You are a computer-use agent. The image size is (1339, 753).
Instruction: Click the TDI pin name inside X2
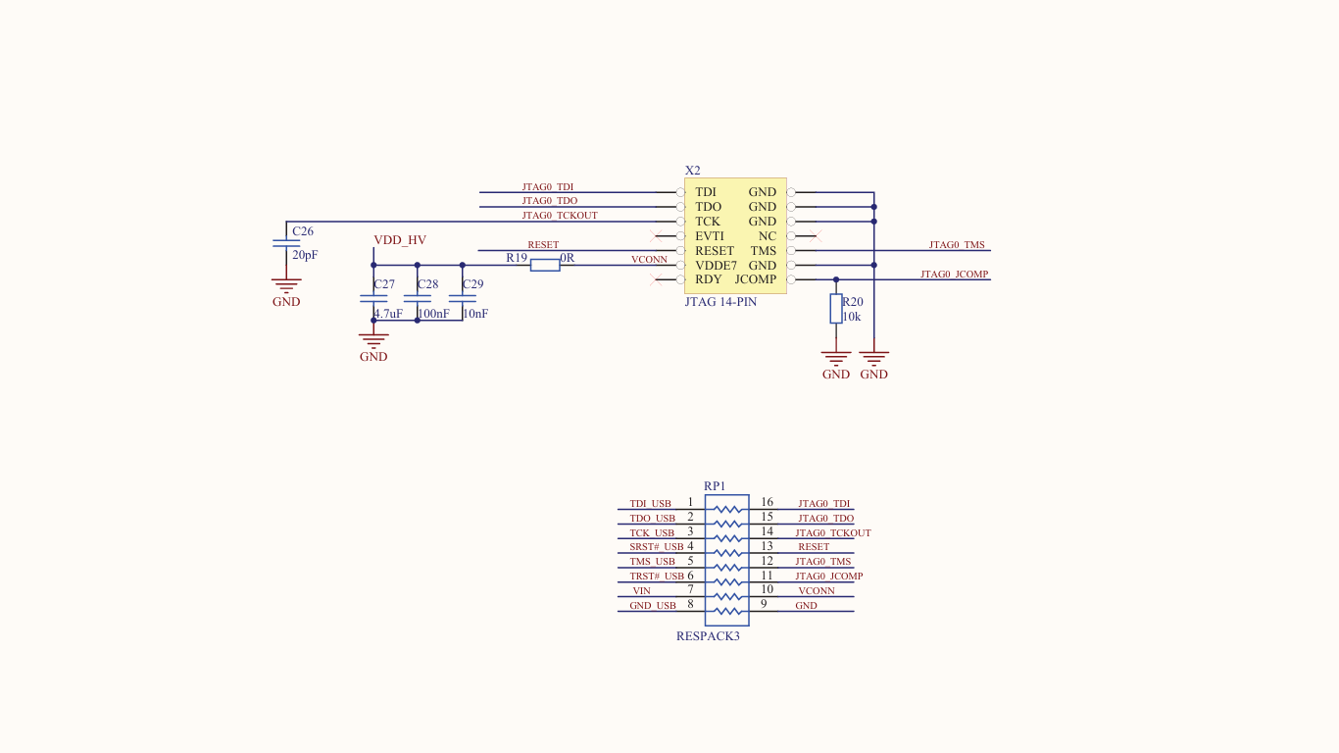(706, 192)
